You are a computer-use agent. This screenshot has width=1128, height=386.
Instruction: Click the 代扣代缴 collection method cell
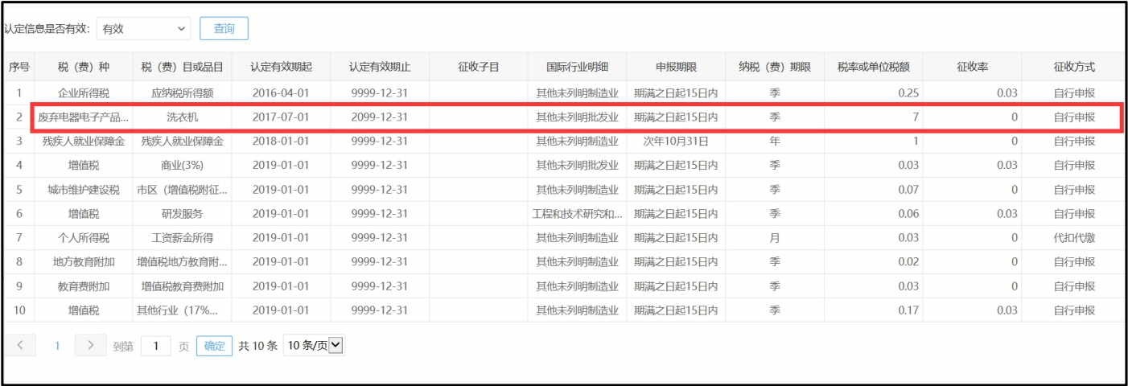[x=1073, y=238]
